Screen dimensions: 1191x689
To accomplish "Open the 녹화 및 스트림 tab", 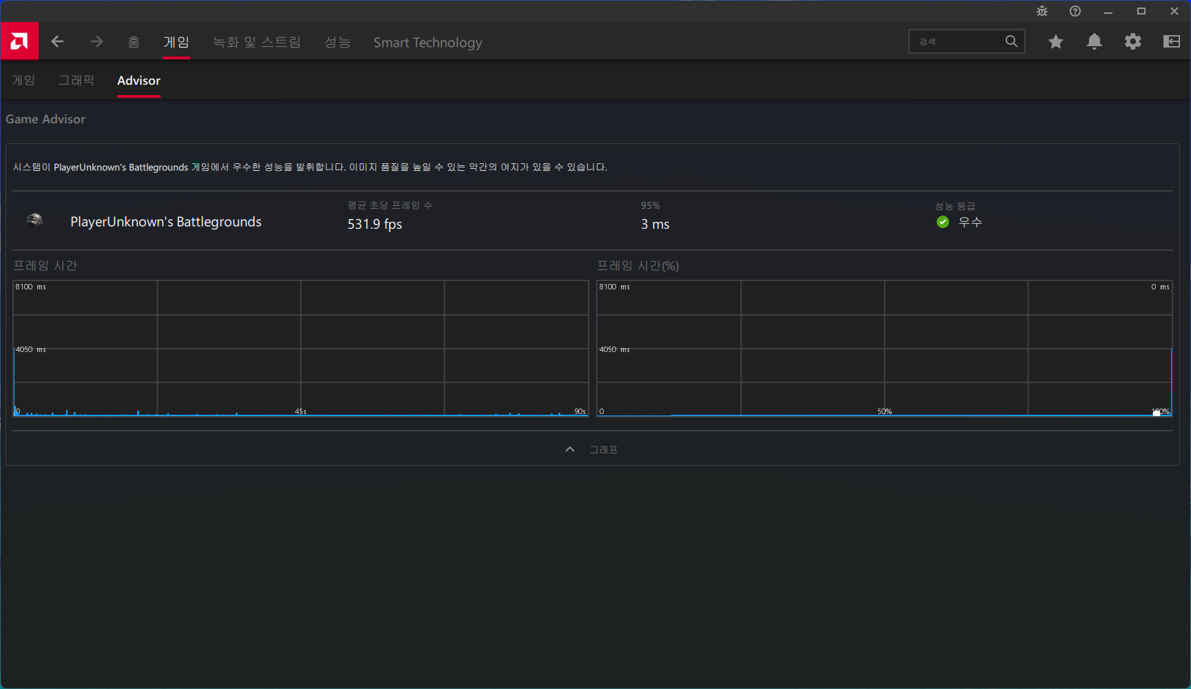I will 256,42.
